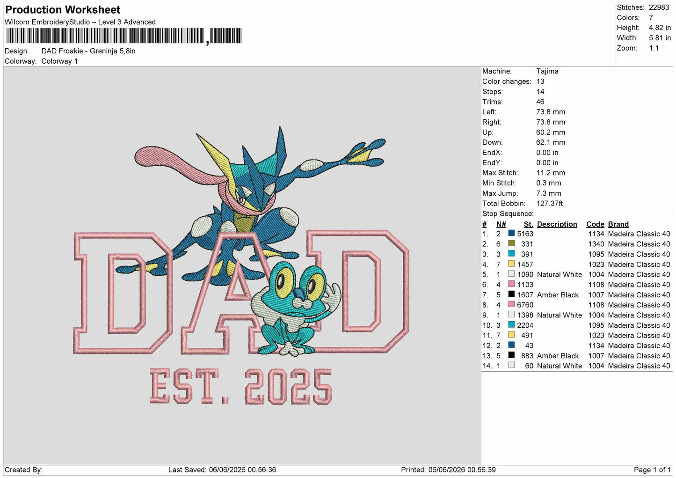Screen dimensions: 676x478
Task: Click the 'Created By:' footer label
Action: pos(23,470)
